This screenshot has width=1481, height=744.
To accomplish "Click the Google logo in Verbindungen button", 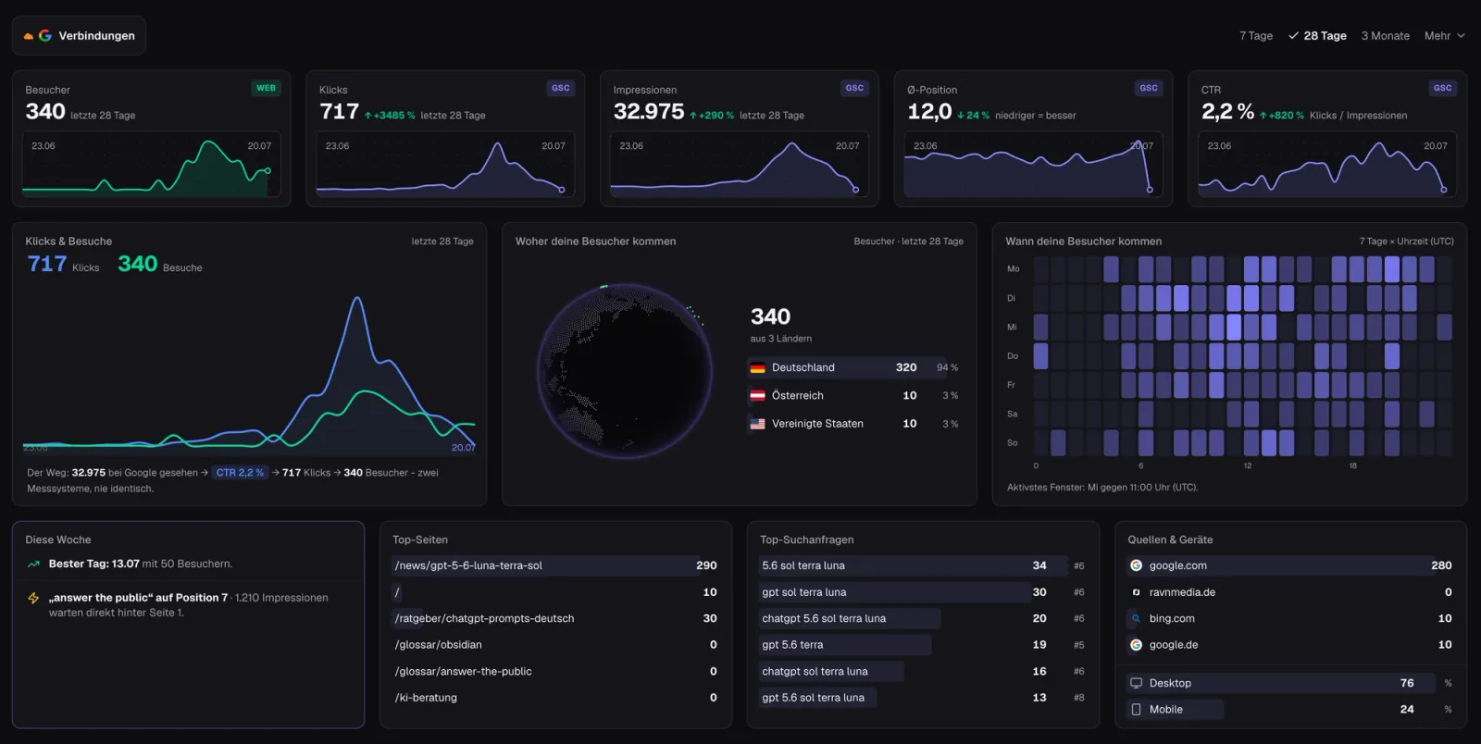I will click(44, 35).
